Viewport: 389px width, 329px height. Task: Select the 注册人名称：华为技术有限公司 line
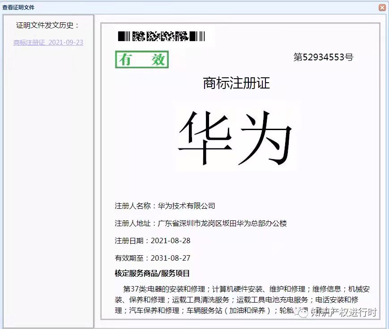point(165,206)
